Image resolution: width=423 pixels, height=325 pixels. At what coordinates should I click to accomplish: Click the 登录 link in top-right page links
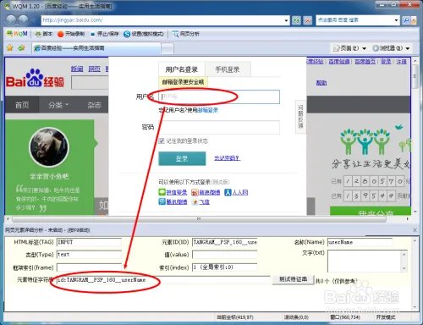386,62
